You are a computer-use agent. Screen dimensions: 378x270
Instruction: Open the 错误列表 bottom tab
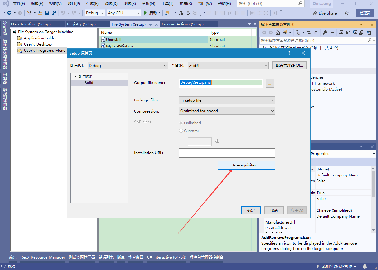(x=106, y=257)
